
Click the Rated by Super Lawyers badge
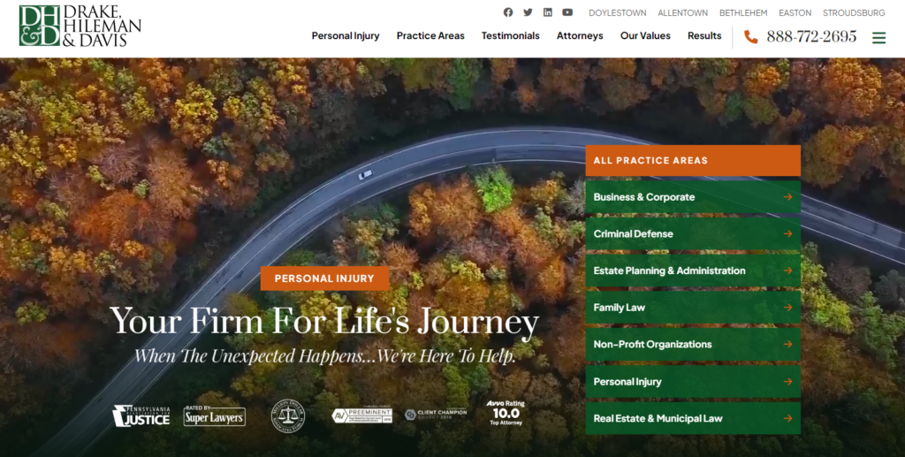(214, 415)
